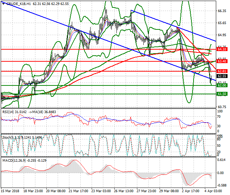Select the 63.40 red price level label
230x195 pixels.
click(x=222, y=61)
